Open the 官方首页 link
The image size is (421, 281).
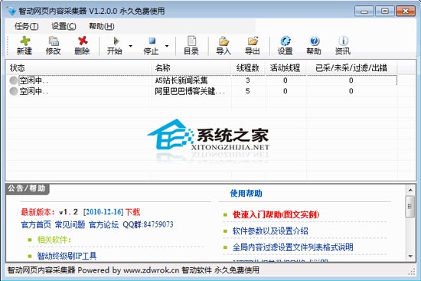[x=36, y=224]
